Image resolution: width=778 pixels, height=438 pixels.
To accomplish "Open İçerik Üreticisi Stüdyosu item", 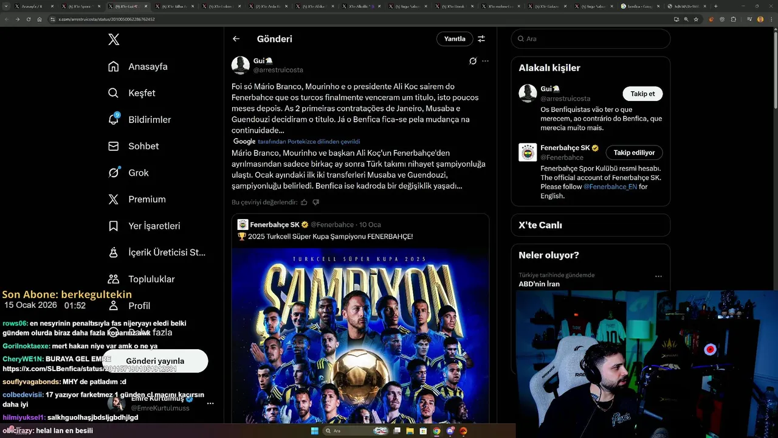I will tap(157, 252).
